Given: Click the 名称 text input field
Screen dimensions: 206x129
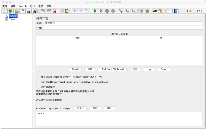Looking at the screenshot, I should (x=123, y=23).
